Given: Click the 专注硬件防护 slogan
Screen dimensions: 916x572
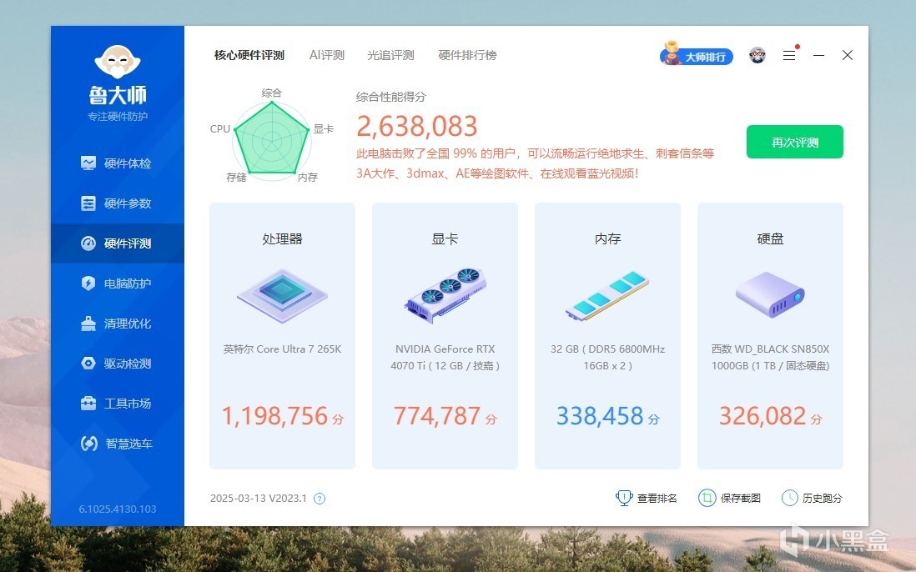Looking at the screenshot, I should (118, 116).
